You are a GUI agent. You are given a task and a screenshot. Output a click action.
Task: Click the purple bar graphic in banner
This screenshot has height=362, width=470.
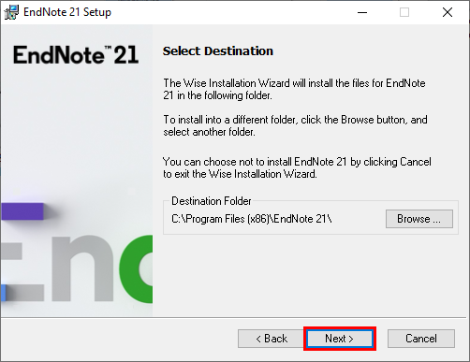point(22,211)
